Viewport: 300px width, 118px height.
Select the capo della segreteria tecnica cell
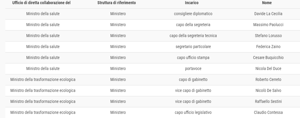point(193,36)
